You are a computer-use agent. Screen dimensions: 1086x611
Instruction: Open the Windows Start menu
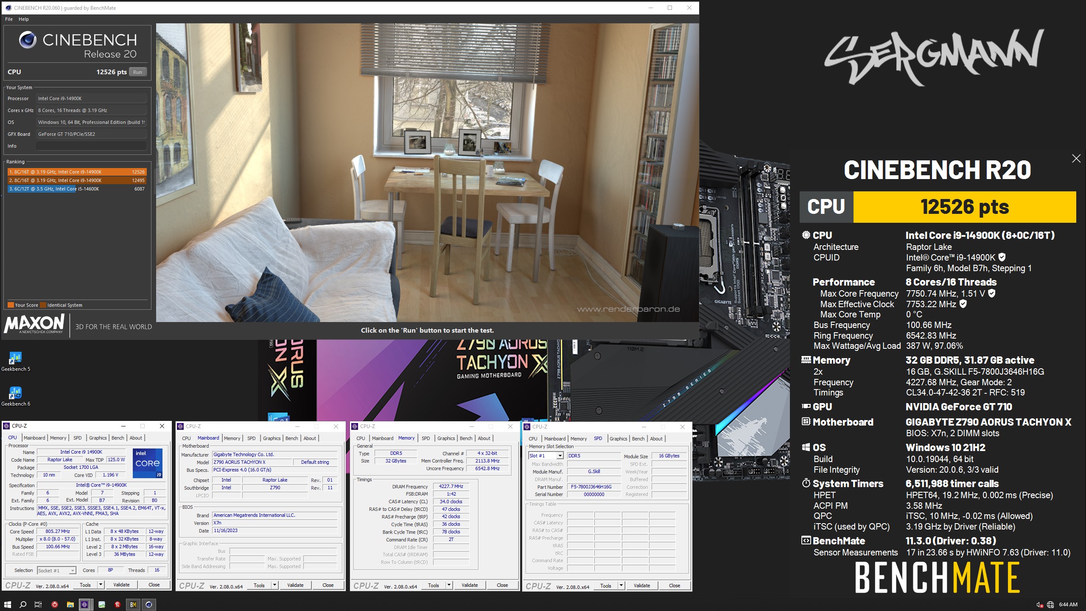[7, 605]
